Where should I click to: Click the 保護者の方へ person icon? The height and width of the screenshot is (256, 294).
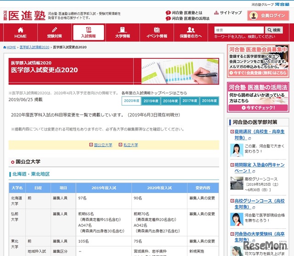click(190, 32)
